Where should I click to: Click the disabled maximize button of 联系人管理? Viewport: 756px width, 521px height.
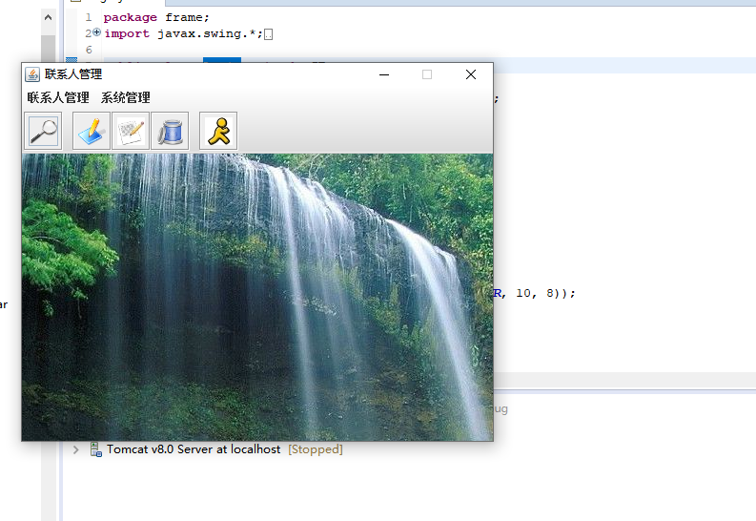tap(427, 74)
